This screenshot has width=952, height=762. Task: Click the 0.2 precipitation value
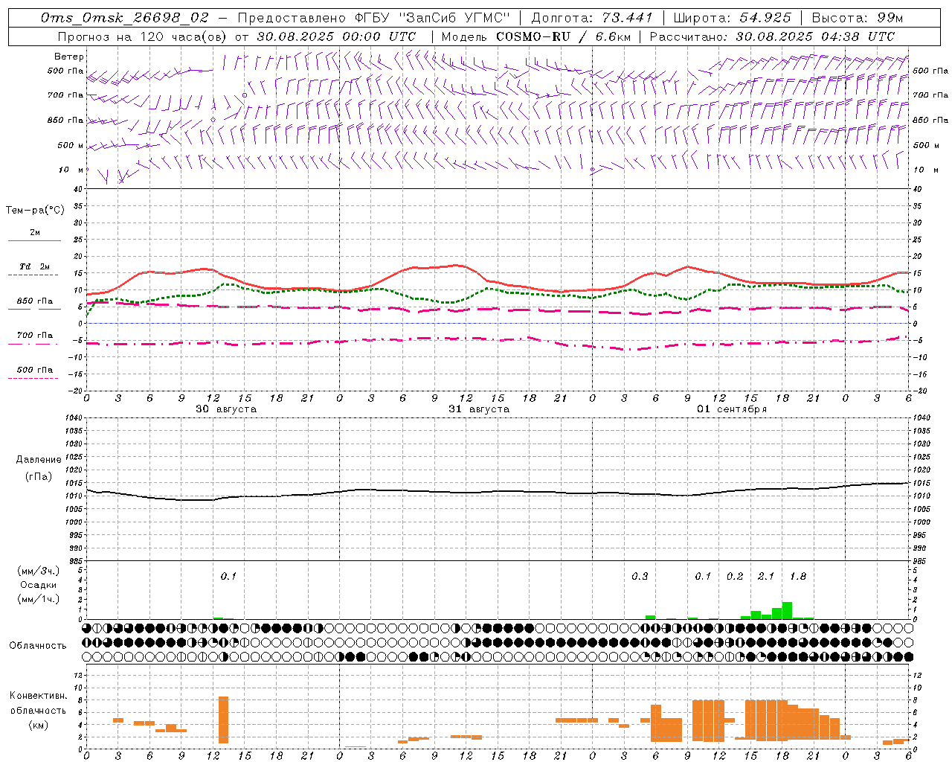click(x=735, y=577)
